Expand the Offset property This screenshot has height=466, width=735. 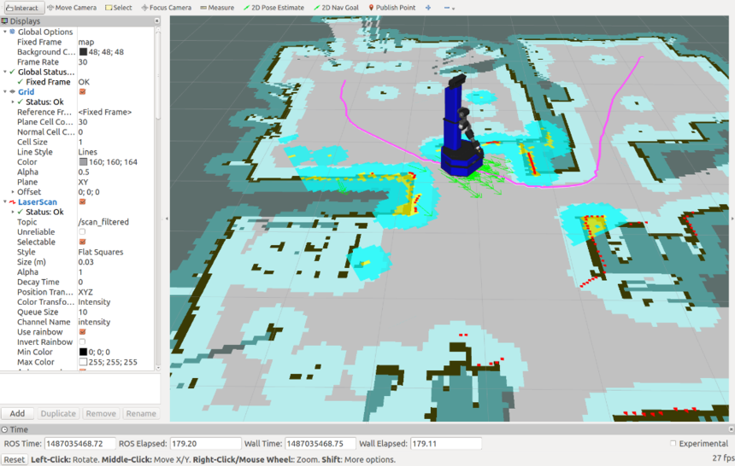[13, 192]
